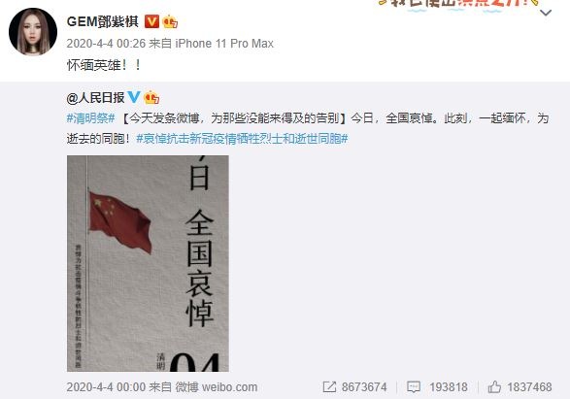This screenshot has width=570, height=399.
Task: Open the @人民日报 account link
Action: pyautogui.click(x=95, y=97)
